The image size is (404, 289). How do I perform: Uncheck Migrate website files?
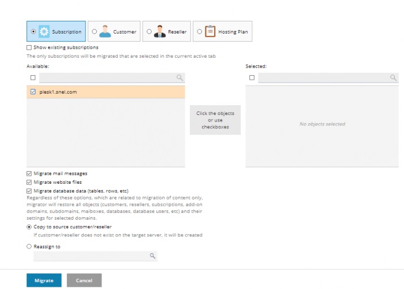pos(29,183)
